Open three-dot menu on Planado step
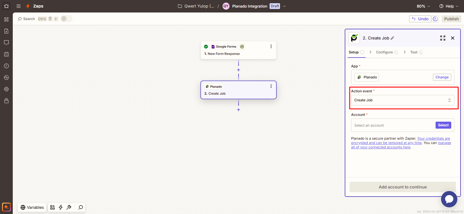This screenshot has height=214, width=464. 271,86
